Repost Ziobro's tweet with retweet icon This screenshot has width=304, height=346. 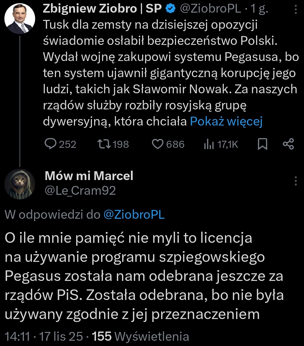pos(104,144)
